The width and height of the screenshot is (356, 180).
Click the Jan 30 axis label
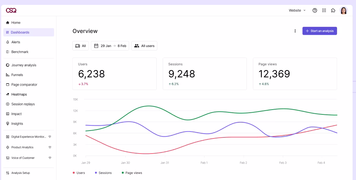(125, 163)
